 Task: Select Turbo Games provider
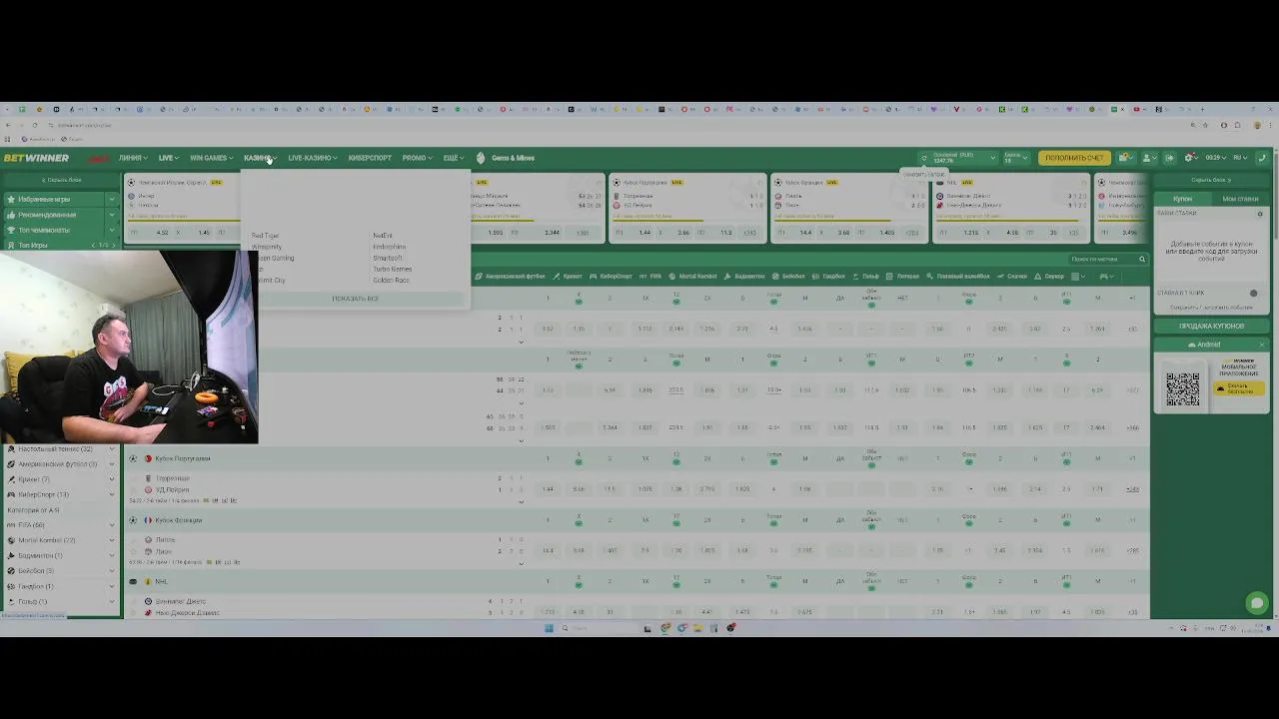coord(392,269)
